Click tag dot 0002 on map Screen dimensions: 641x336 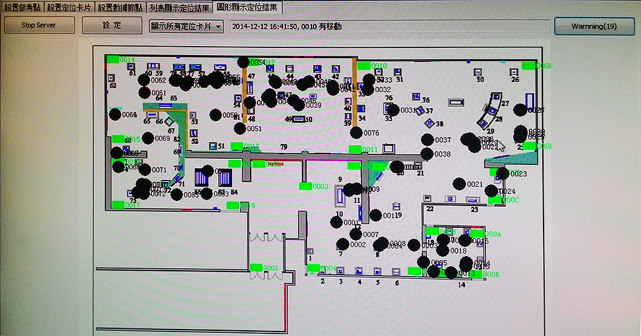click(x=342, y=244)
